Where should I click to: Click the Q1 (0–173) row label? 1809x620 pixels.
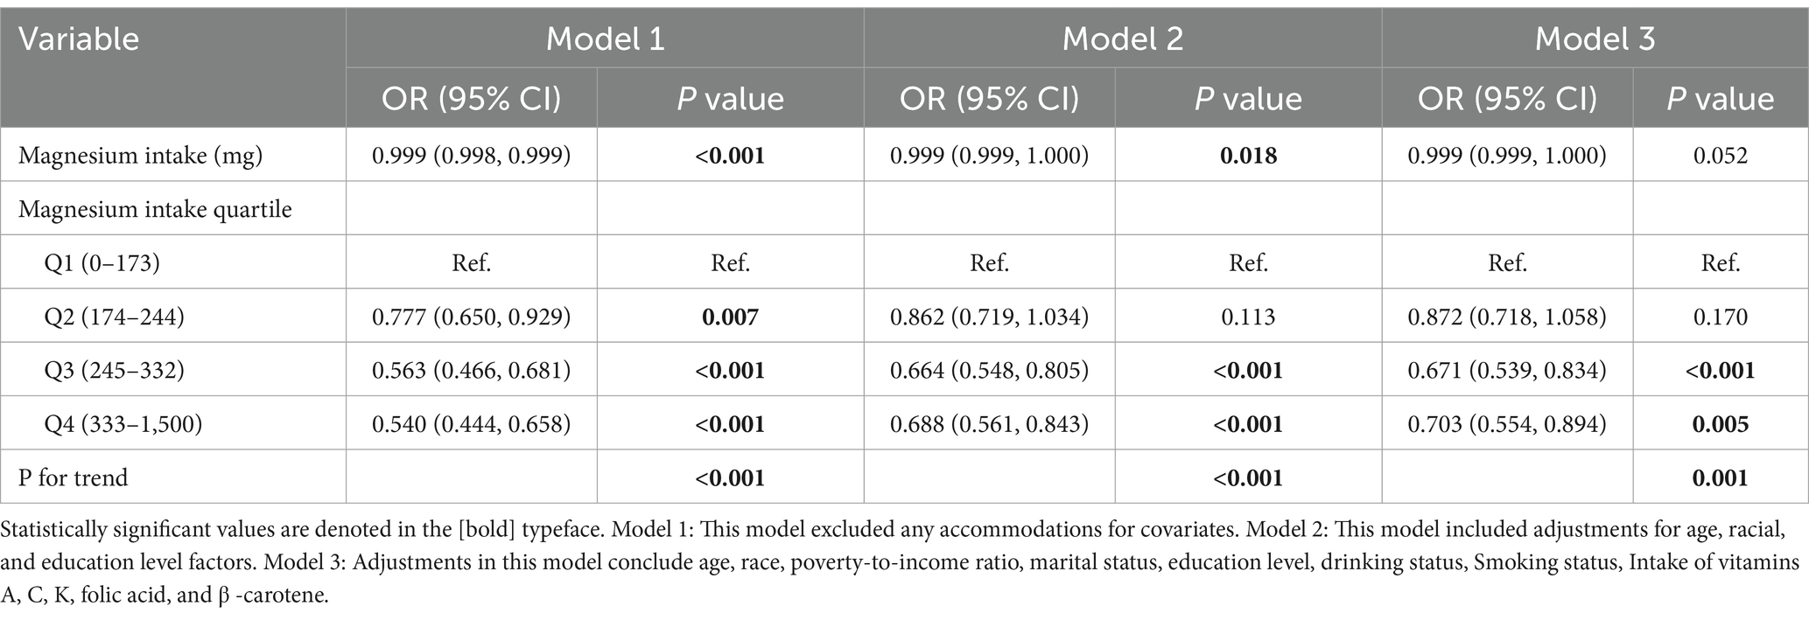click(102, 262)
